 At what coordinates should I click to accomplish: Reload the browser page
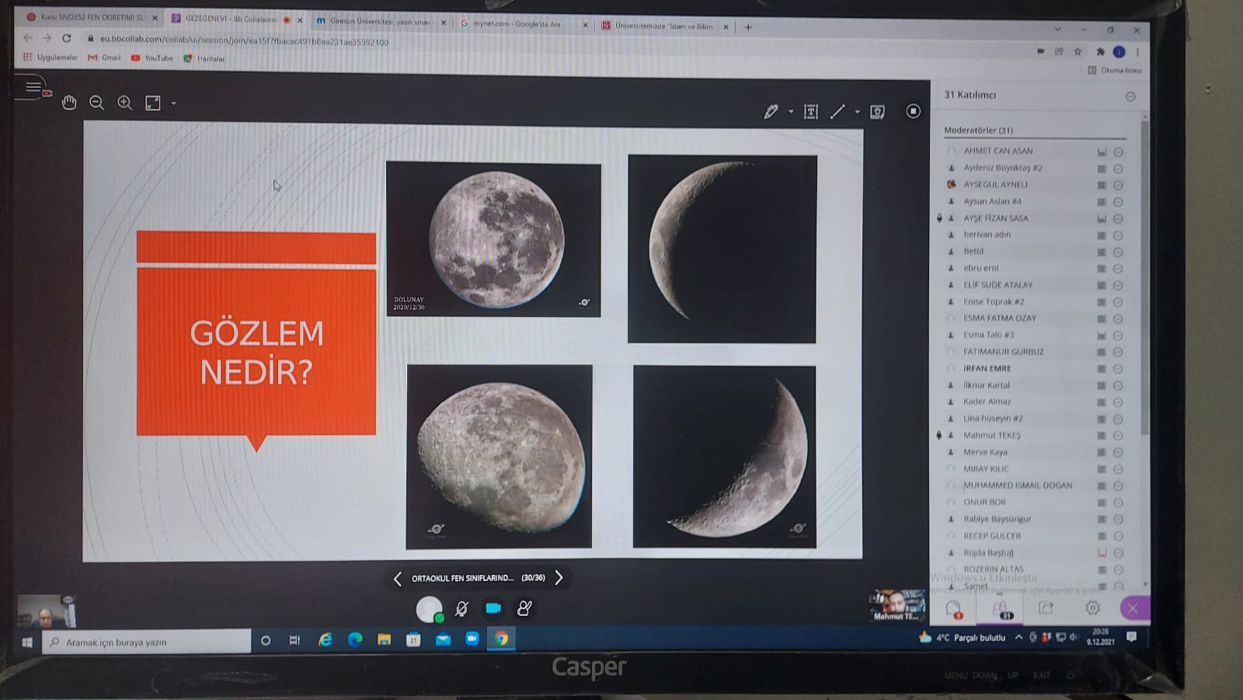(67, 38)
